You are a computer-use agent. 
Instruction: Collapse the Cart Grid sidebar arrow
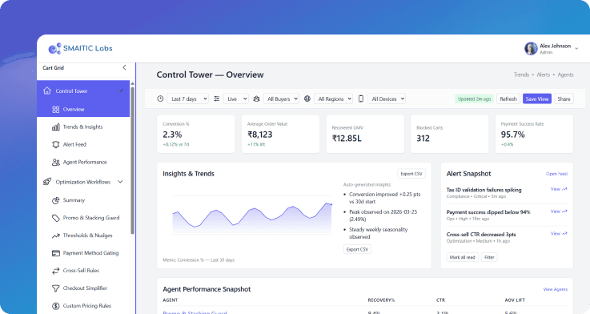(x=124, y=67)
